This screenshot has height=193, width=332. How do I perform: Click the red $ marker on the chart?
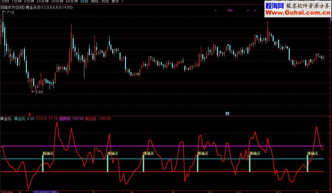30,114
